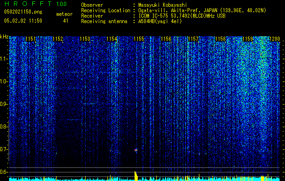Click the Receiver field label
Screen dimensions: 285x181
[x=92, y=16]
